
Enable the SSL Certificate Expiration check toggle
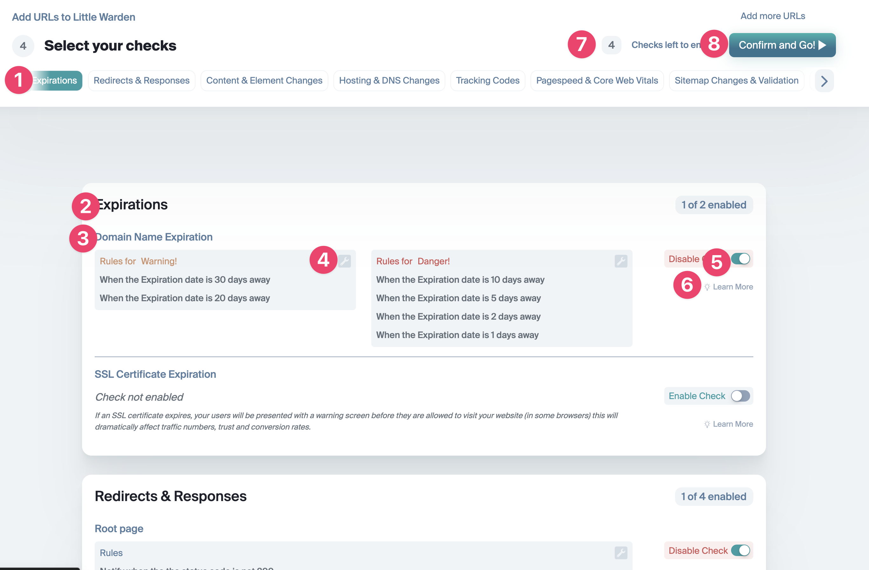pyautogui.click(x=740, y=396)
